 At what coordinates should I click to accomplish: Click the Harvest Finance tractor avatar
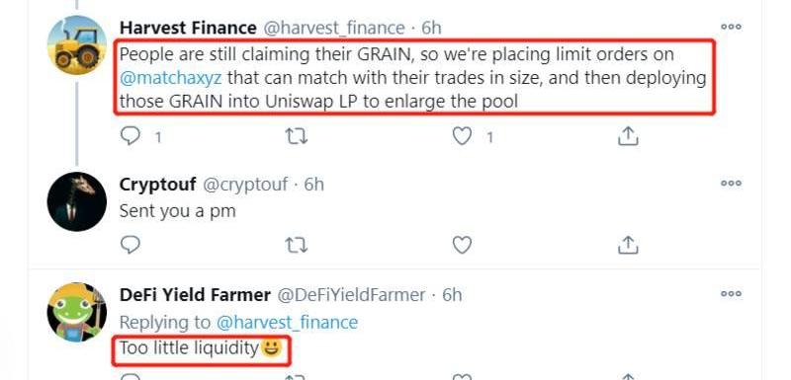[x=77, y=45]
